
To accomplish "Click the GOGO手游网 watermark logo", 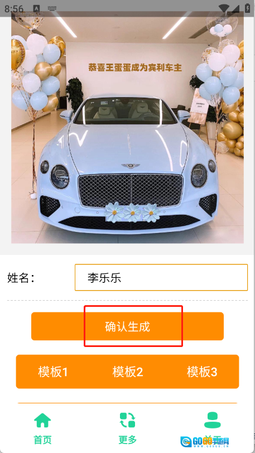I will click(205, 441).
